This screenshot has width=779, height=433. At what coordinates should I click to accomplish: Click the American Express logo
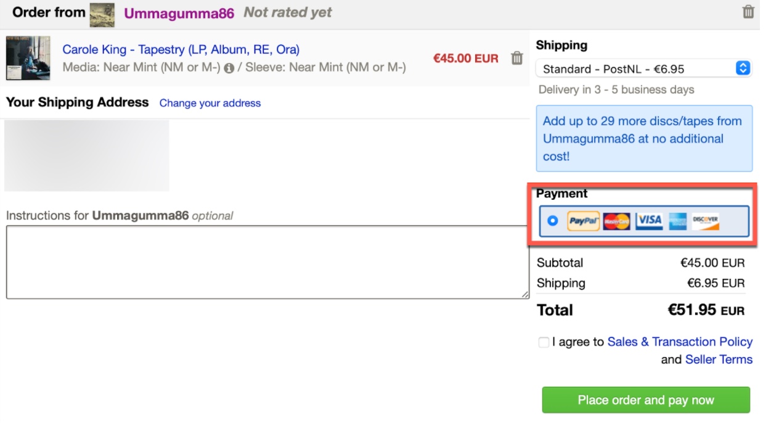tap(678, 221)
